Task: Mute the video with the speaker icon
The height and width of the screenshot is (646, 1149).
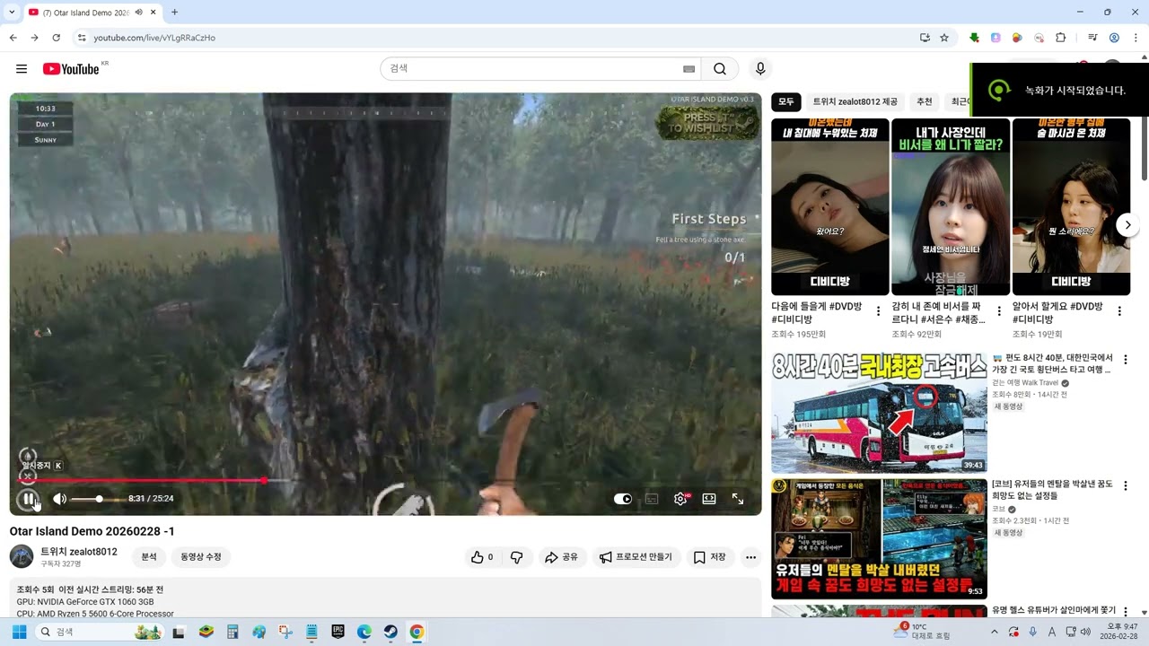Action: click(x=59, y=499)
